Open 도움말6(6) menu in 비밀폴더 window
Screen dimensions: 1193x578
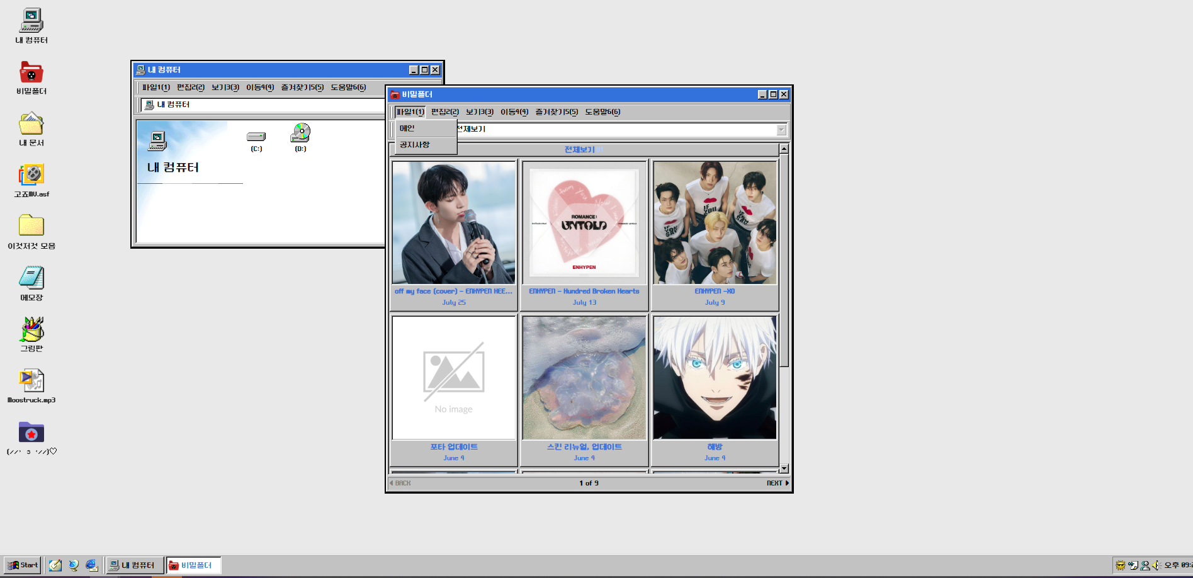(602, 111)
